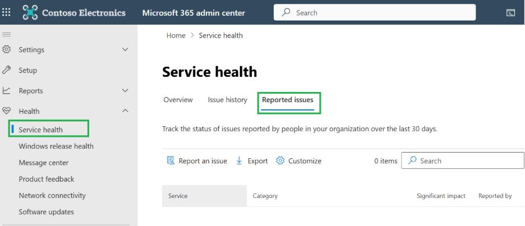Click the Reports chart icon
The height and width of the screenshot is (226, 525).
pos(6,90)
